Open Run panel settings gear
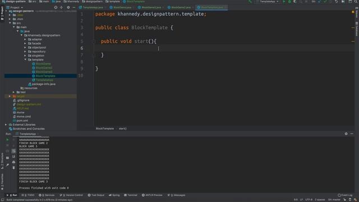This screenshot has height=202, width=359. 346,134
